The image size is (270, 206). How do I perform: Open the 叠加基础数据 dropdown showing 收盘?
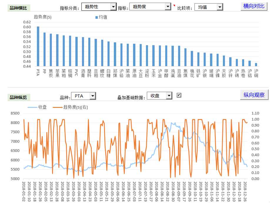click(169, 95)
